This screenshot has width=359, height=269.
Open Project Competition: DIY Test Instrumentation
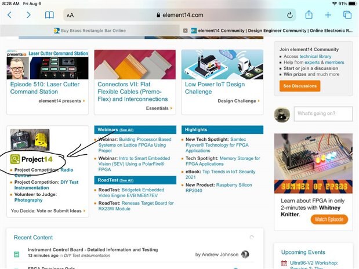click(x=46, y=185)
